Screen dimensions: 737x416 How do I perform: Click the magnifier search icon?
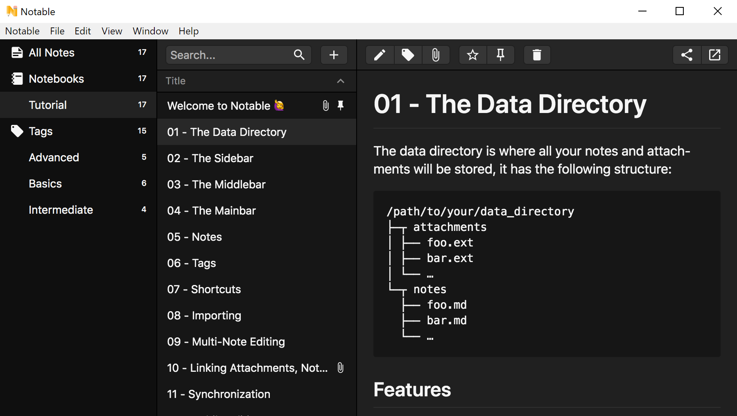pos(299,55)
